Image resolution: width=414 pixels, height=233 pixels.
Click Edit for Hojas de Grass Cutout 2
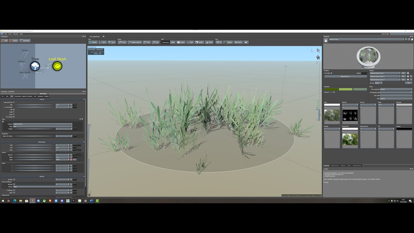click(x=403, y=76)
